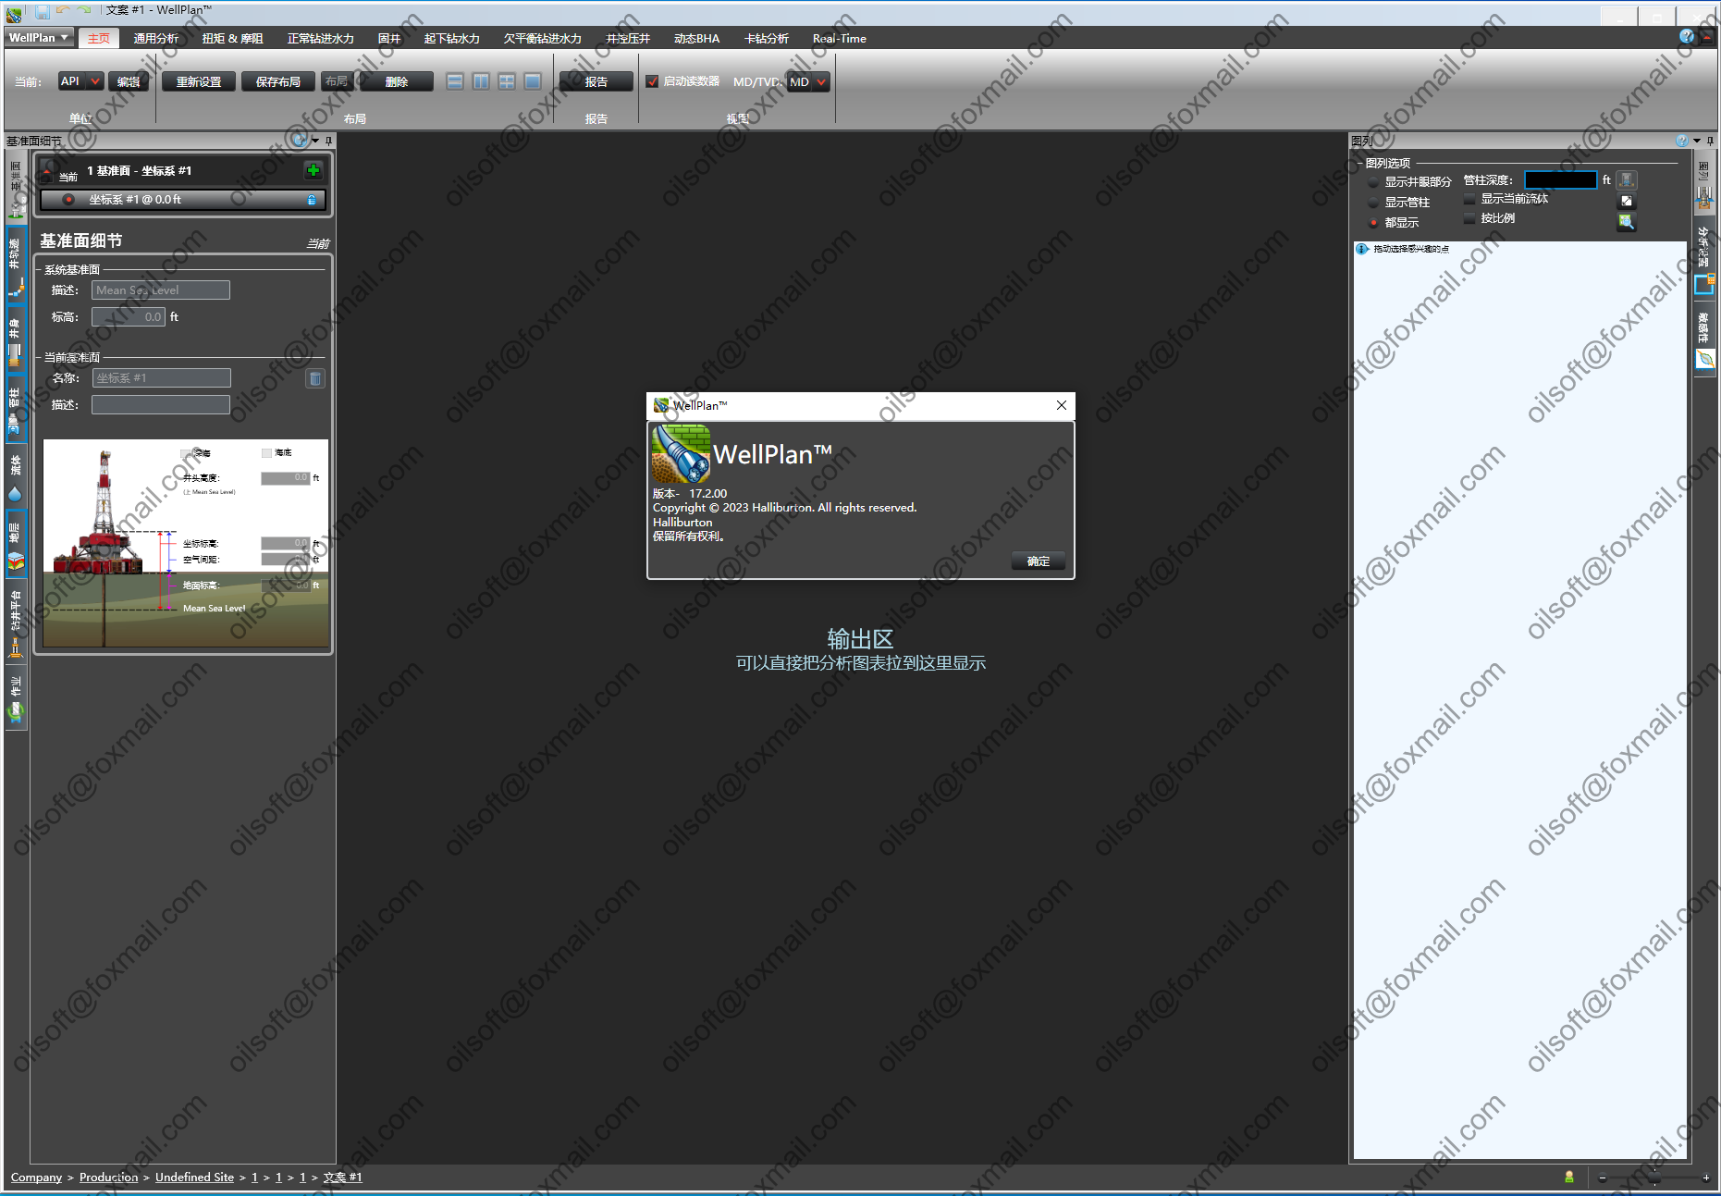Open the WellPlan application menu dropdown

tap(39, 38)
